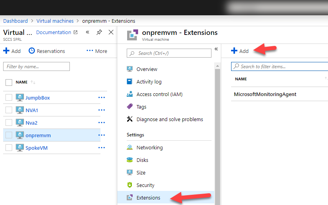Collapse the Virtual machines blade with double chevron
328x205 pixels.
point(87,32)
